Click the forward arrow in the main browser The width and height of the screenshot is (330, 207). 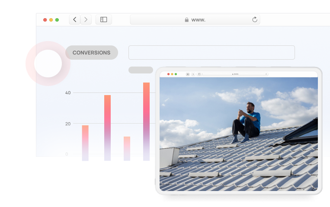(x=86, y=19)
